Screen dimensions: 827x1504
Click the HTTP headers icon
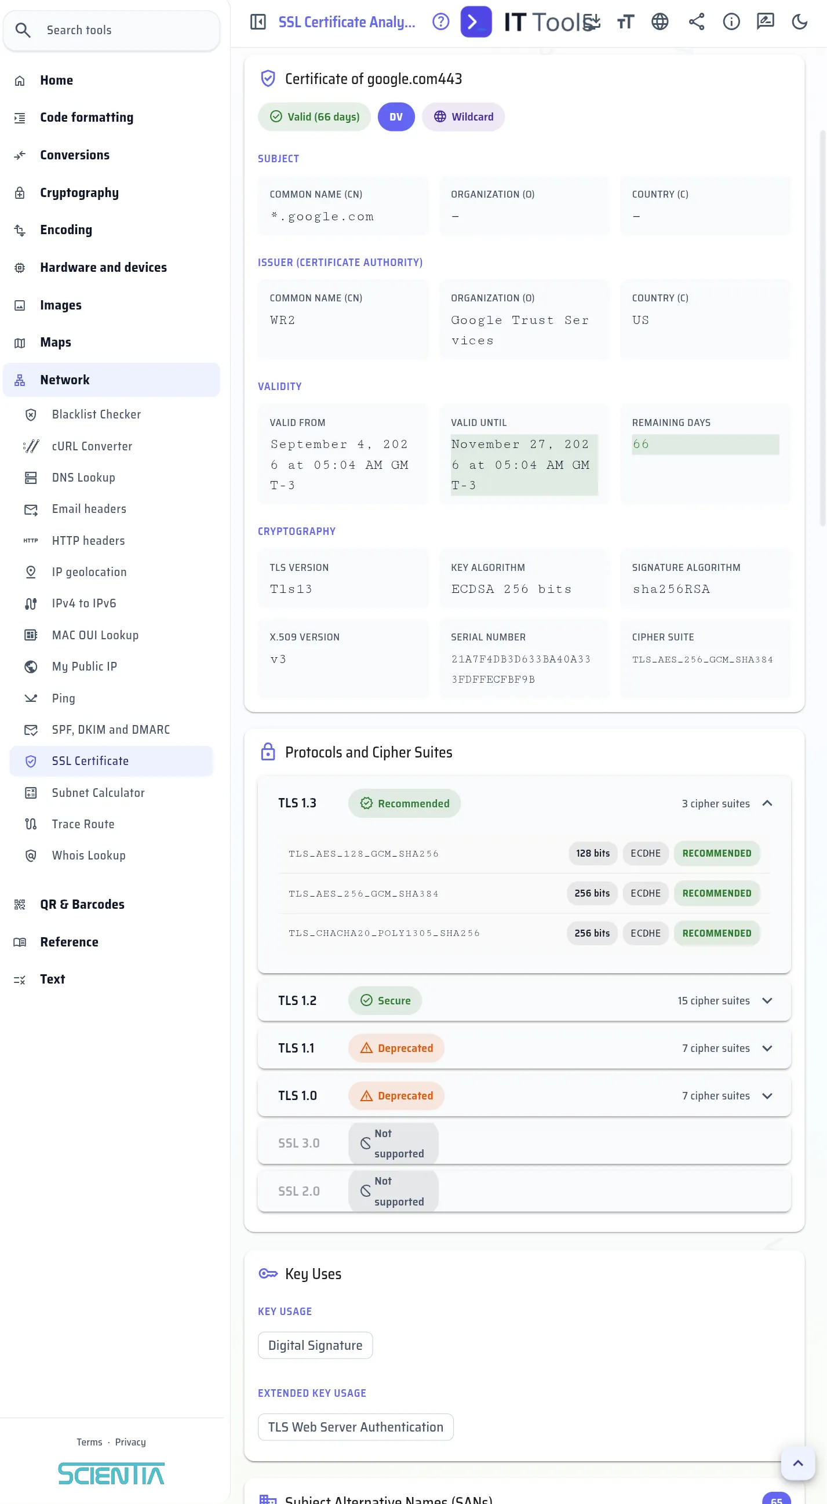(31, 541)
